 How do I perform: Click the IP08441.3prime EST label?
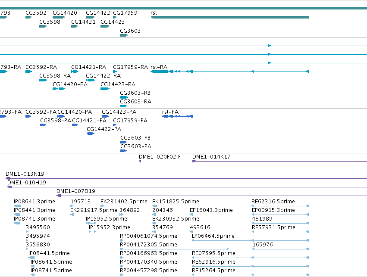click(35, 210)
